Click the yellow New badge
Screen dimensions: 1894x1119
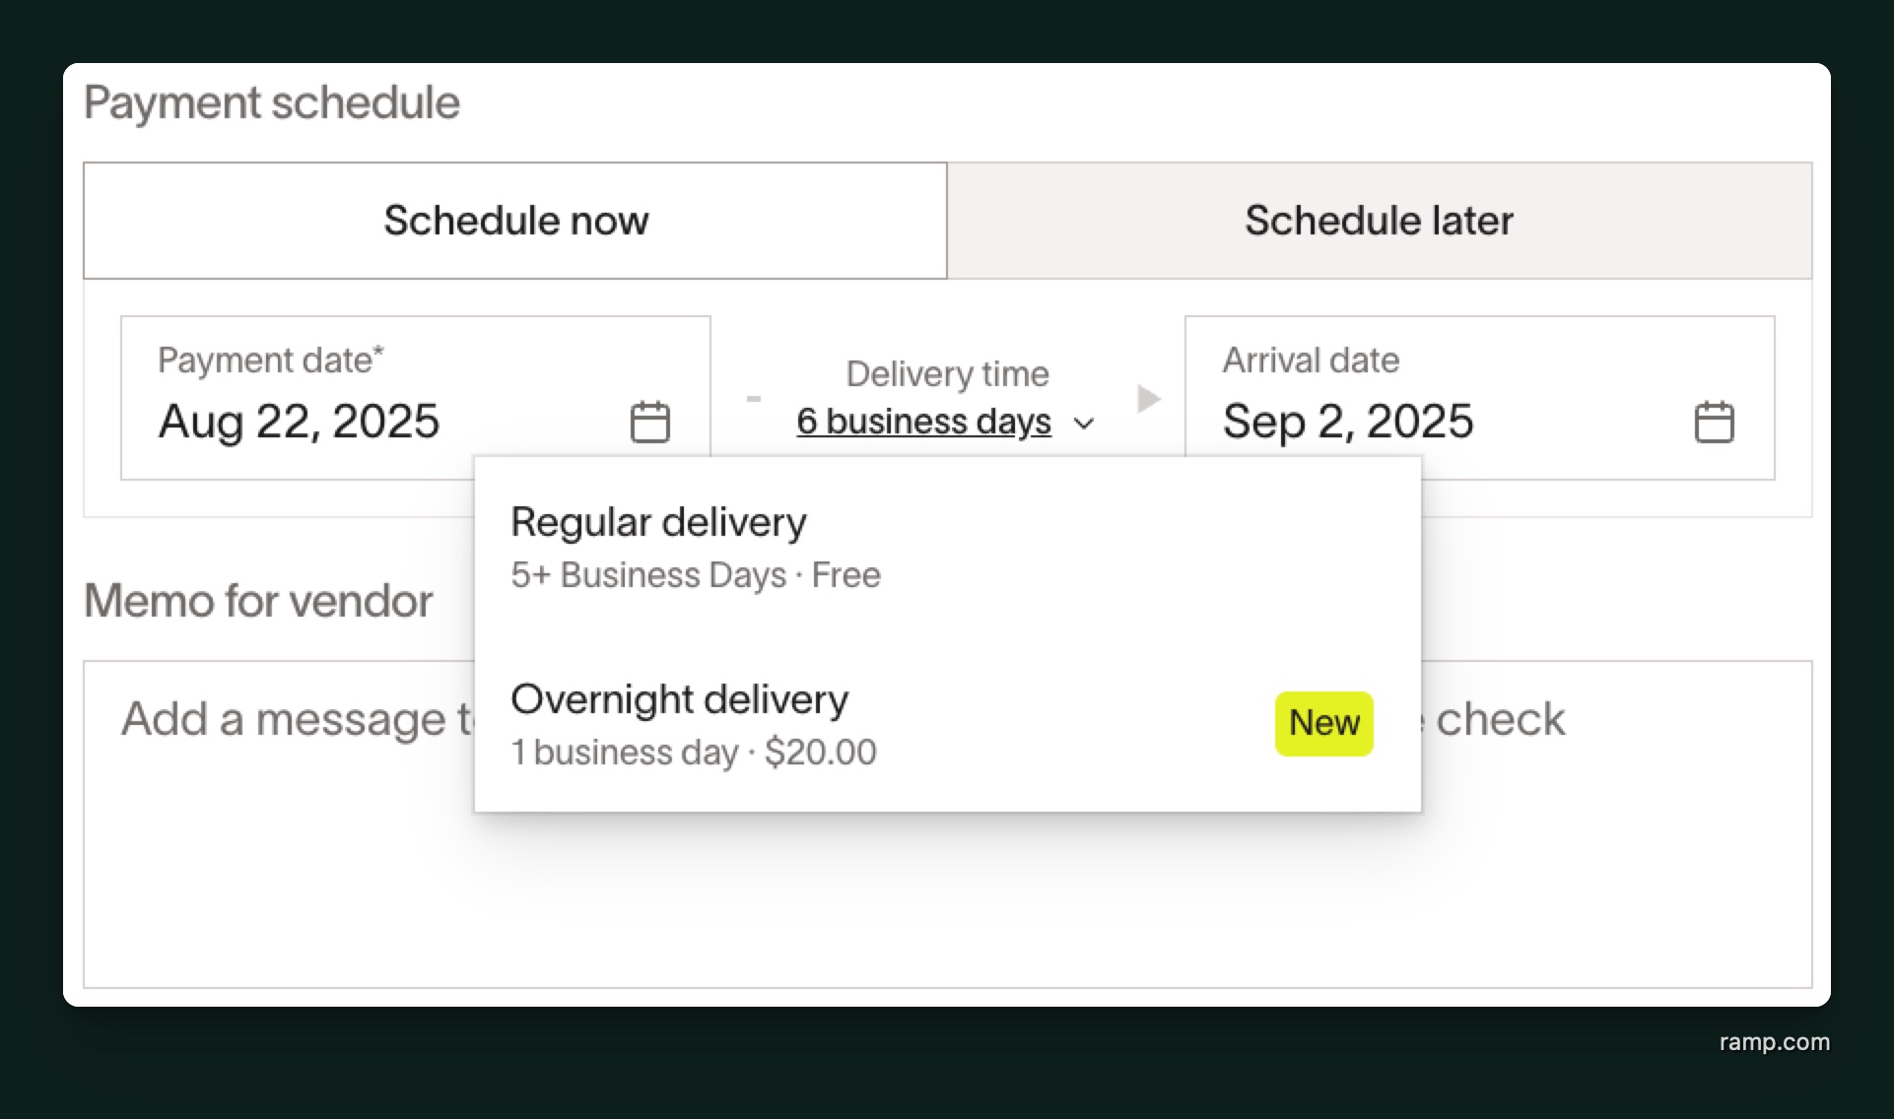point(1323,723)
